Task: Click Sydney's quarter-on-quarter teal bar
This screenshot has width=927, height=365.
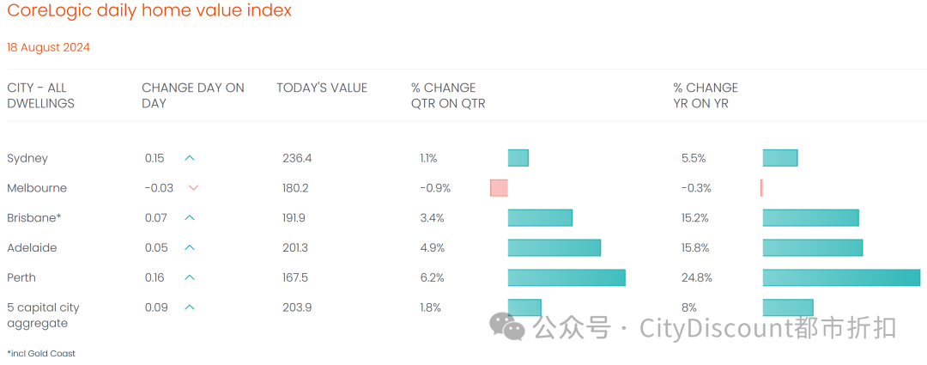Action: coord(518,158)
